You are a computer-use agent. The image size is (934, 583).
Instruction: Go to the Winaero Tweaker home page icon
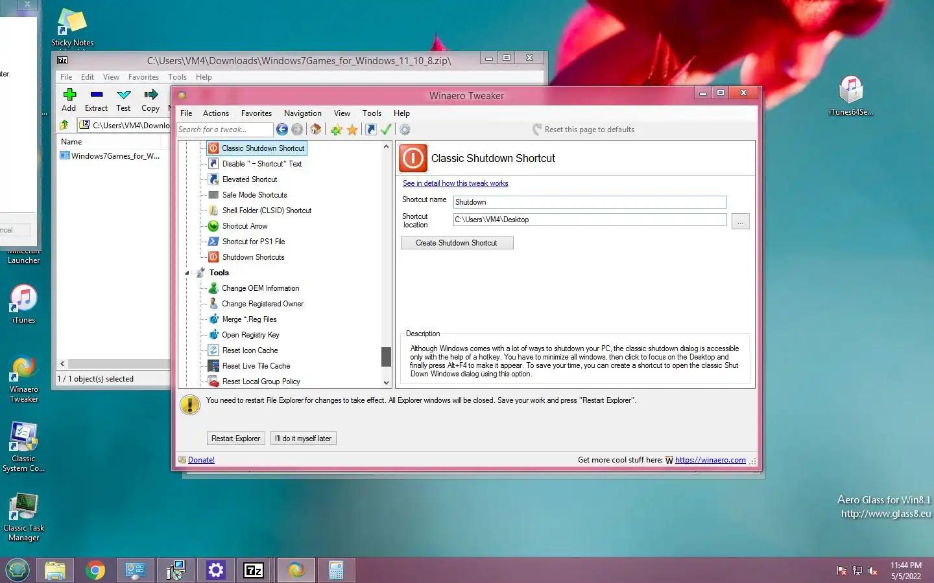pos(316,130)
